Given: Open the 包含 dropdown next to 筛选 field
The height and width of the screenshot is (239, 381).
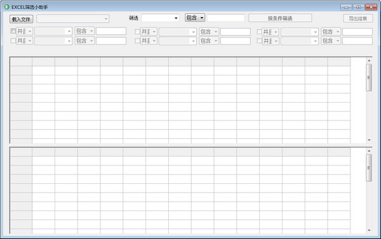Looking at the screenshot, I should coord(195,18).
